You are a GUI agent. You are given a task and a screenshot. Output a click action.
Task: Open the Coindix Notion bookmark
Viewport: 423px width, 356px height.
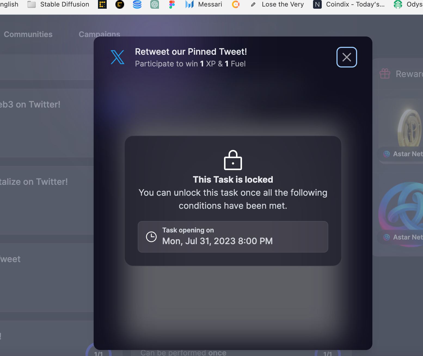click(349, 4)
